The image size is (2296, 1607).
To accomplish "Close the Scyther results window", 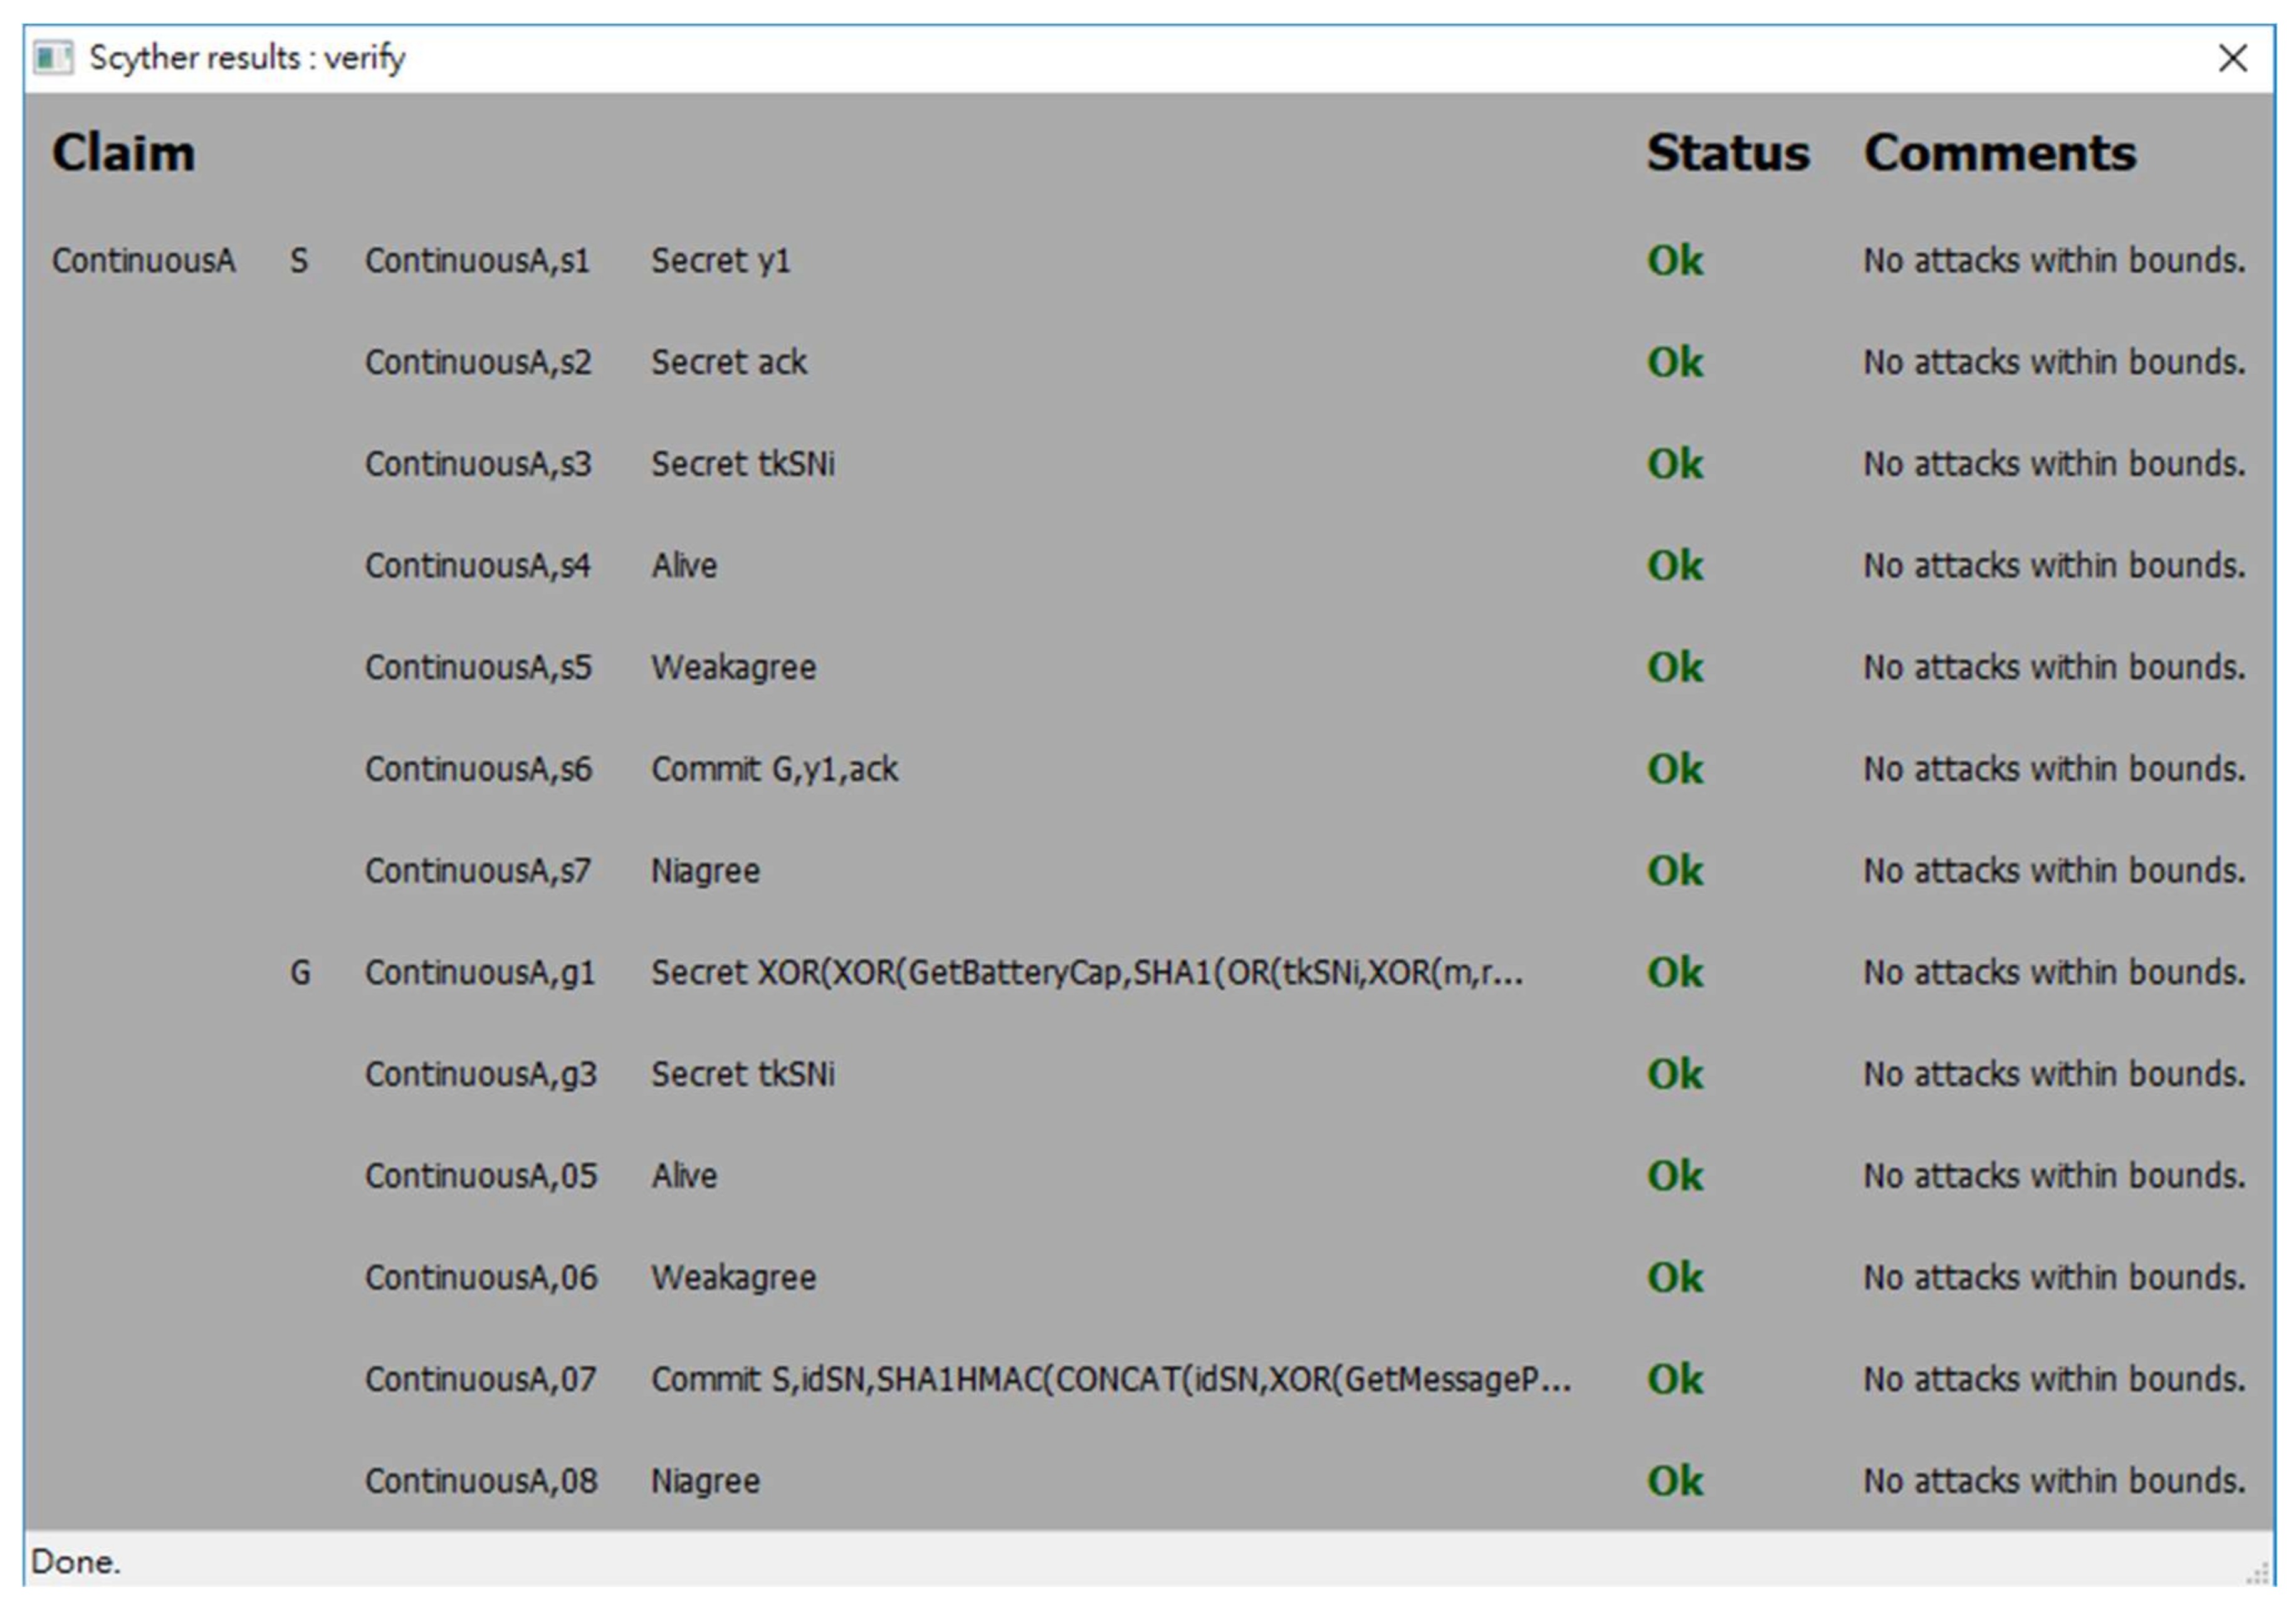I will pos(2233,58).
